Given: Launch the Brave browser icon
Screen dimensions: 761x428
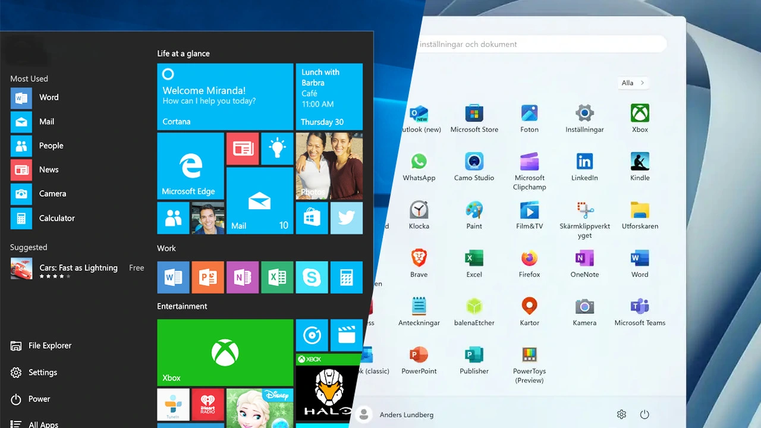Looking at the screenshot, I should (x=419, y=259).
